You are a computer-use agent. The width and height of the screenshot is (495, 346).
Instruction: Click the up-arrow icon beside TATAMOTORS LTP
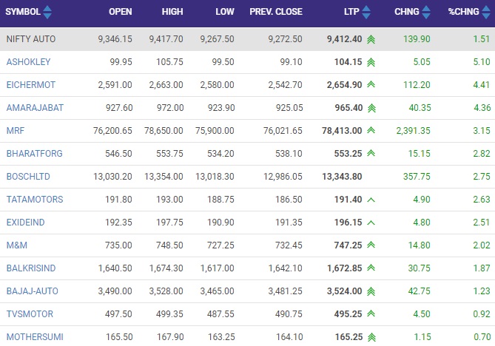click(x=371, y=200)
